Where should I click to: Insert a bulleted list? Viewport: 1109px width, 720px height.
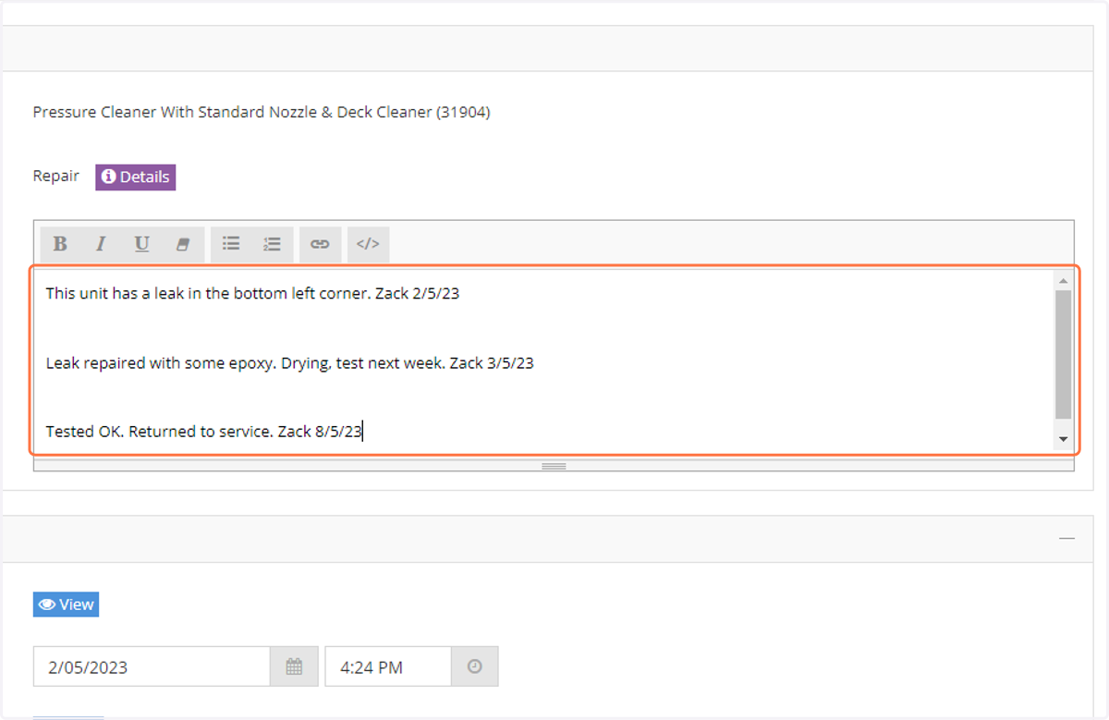tap(231, 244)
